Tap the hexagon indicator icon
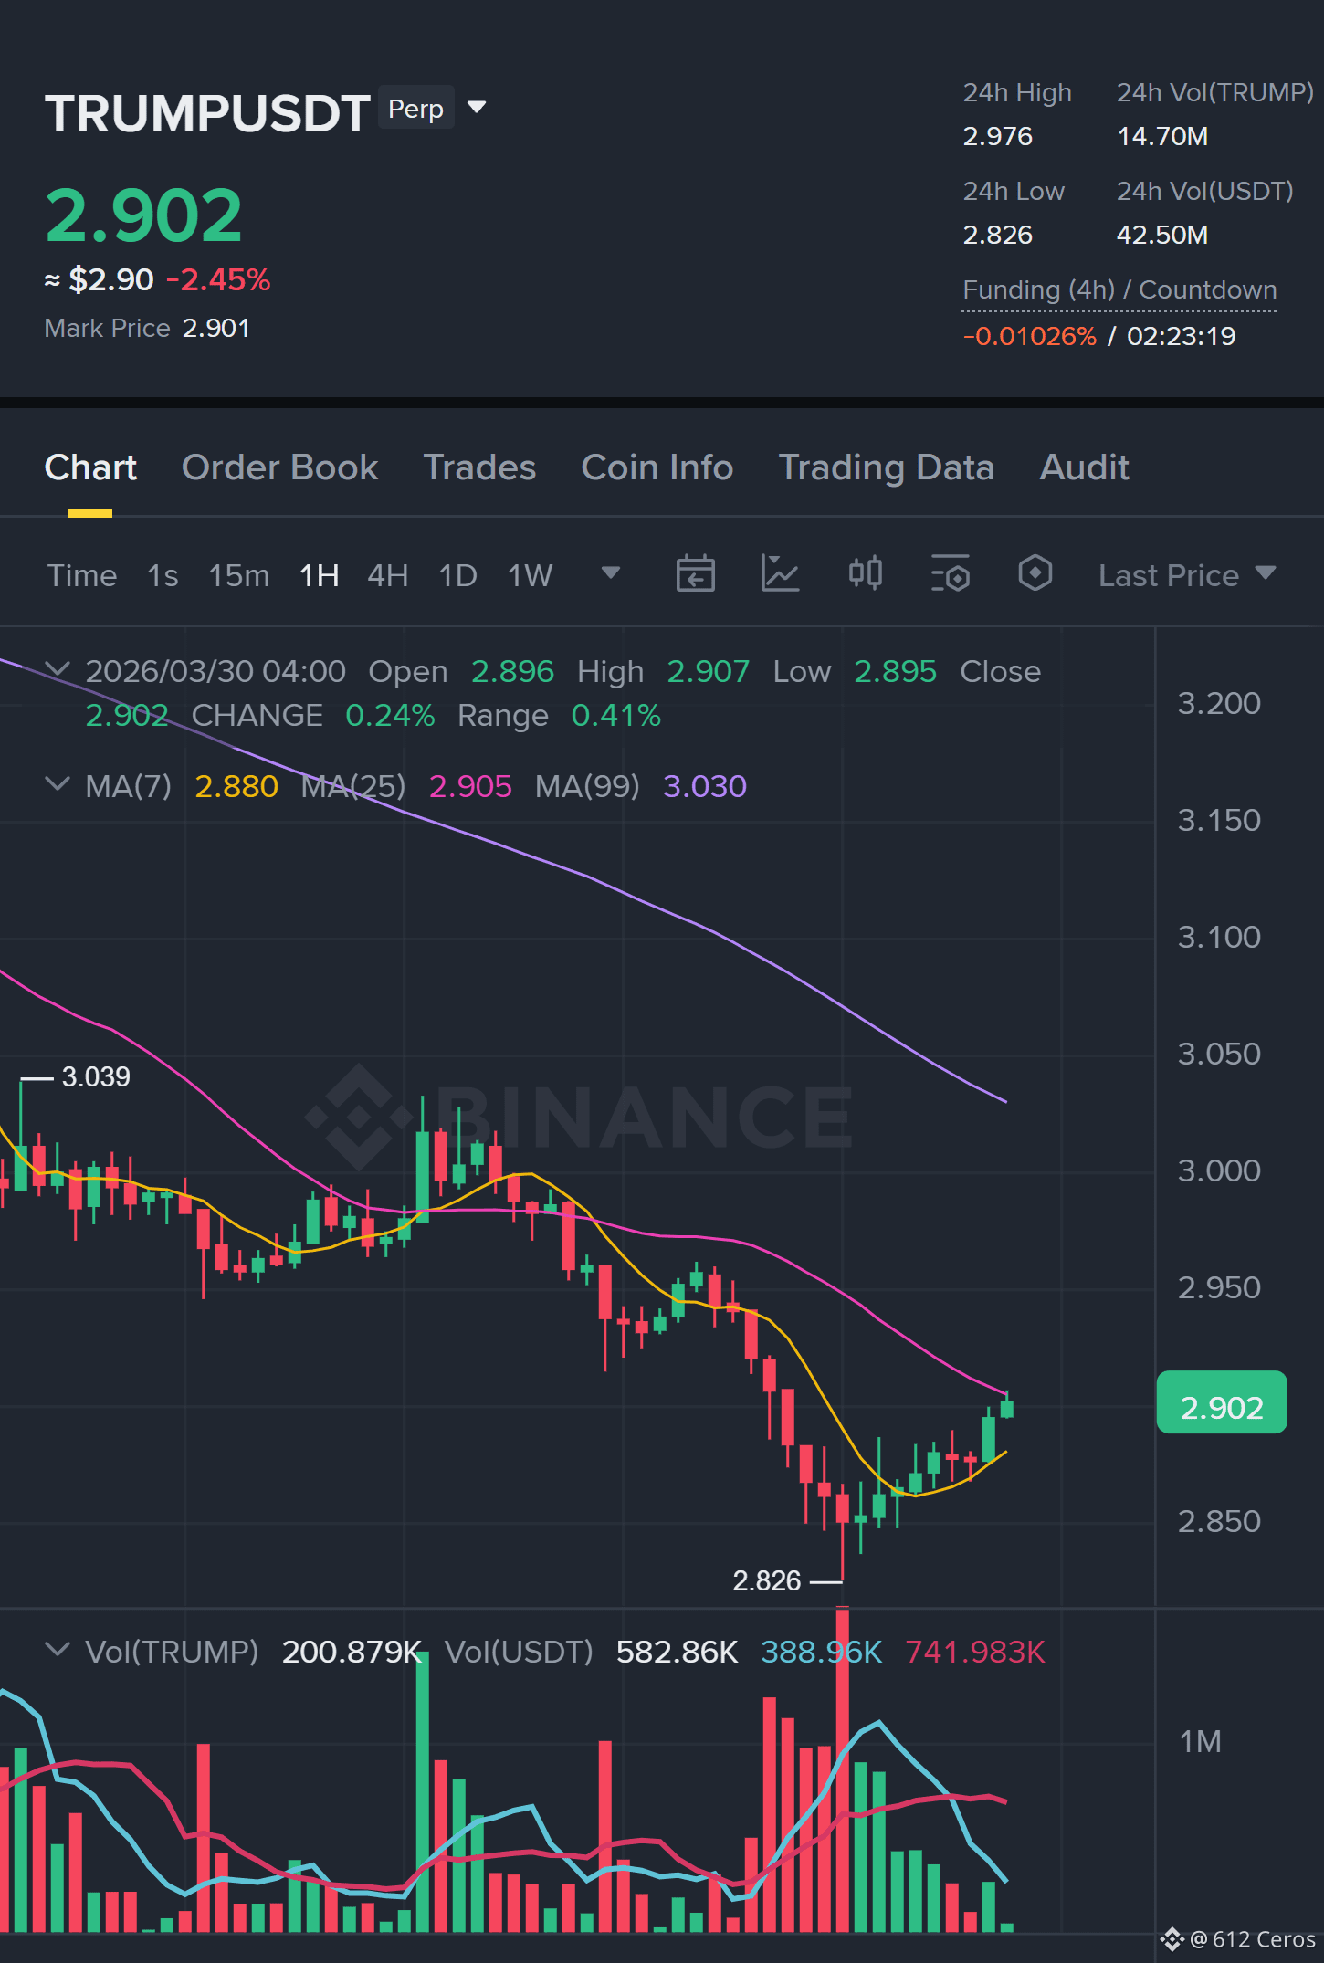This screenshot has height=1963, width=1324. (1035, 574)
